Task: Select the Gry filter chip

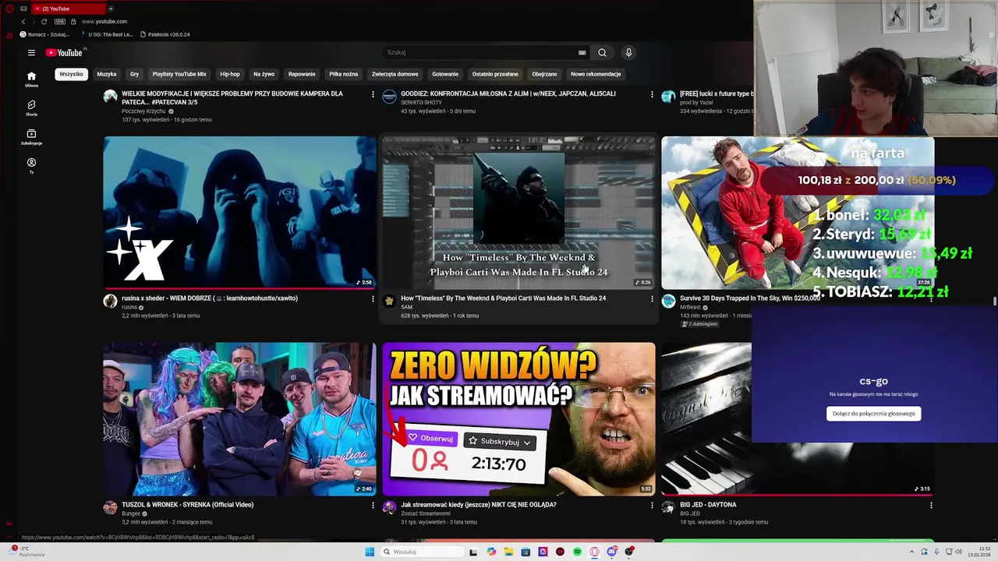Action: 134,74
